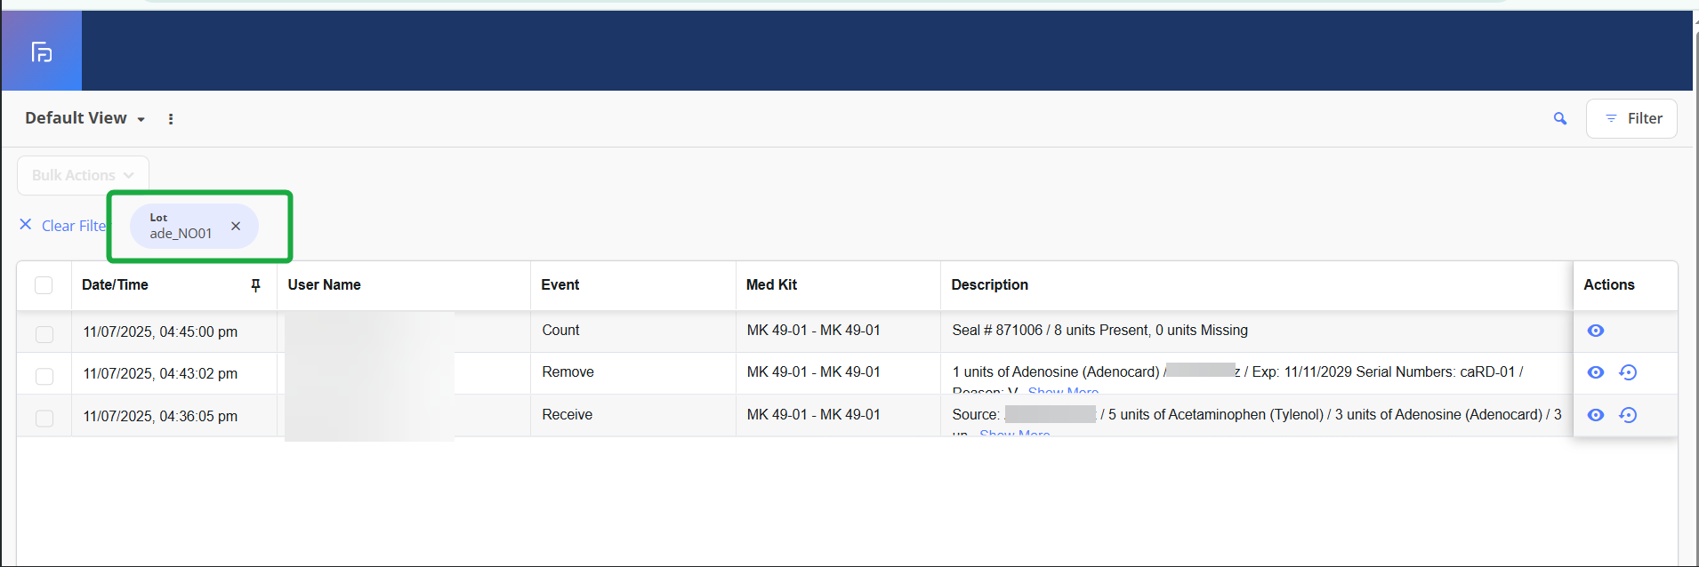This screenshot has width=1699, height=567.
Task: Click the app logo icon in top-left
Action: [x=42, y=52]
